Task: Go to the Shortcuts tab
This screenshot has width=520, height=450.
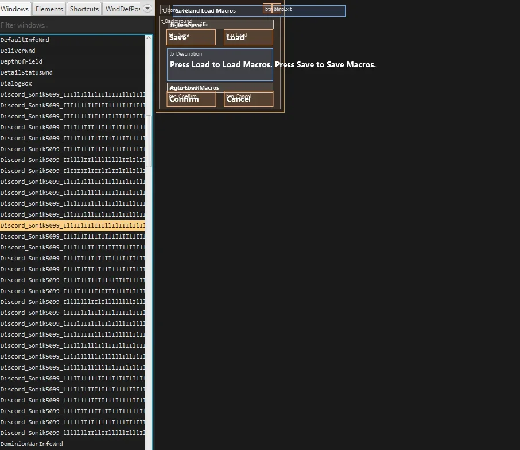Action: [84, 9]
